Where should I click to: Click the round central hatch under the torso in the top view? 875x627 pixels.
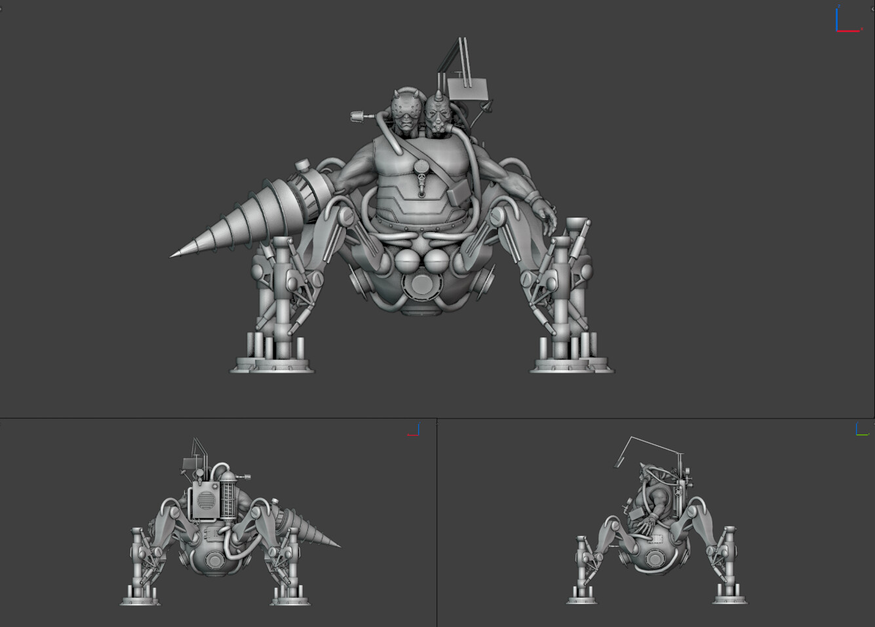tap(419, 286)
